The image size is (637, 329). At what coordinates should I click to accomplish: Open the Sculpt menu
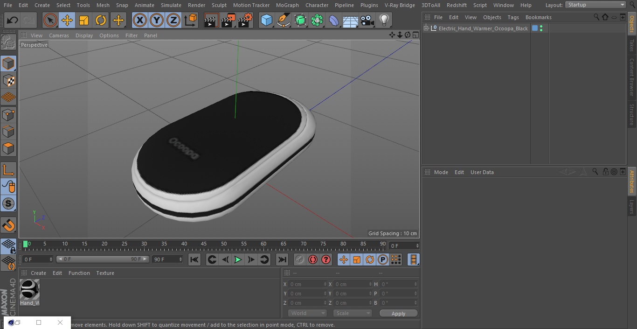click(219, 5)
